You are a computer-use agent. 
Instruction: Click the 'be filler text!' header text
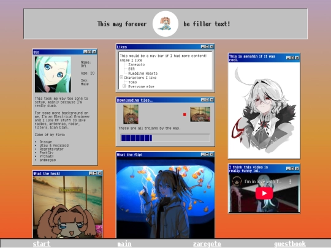207,24
